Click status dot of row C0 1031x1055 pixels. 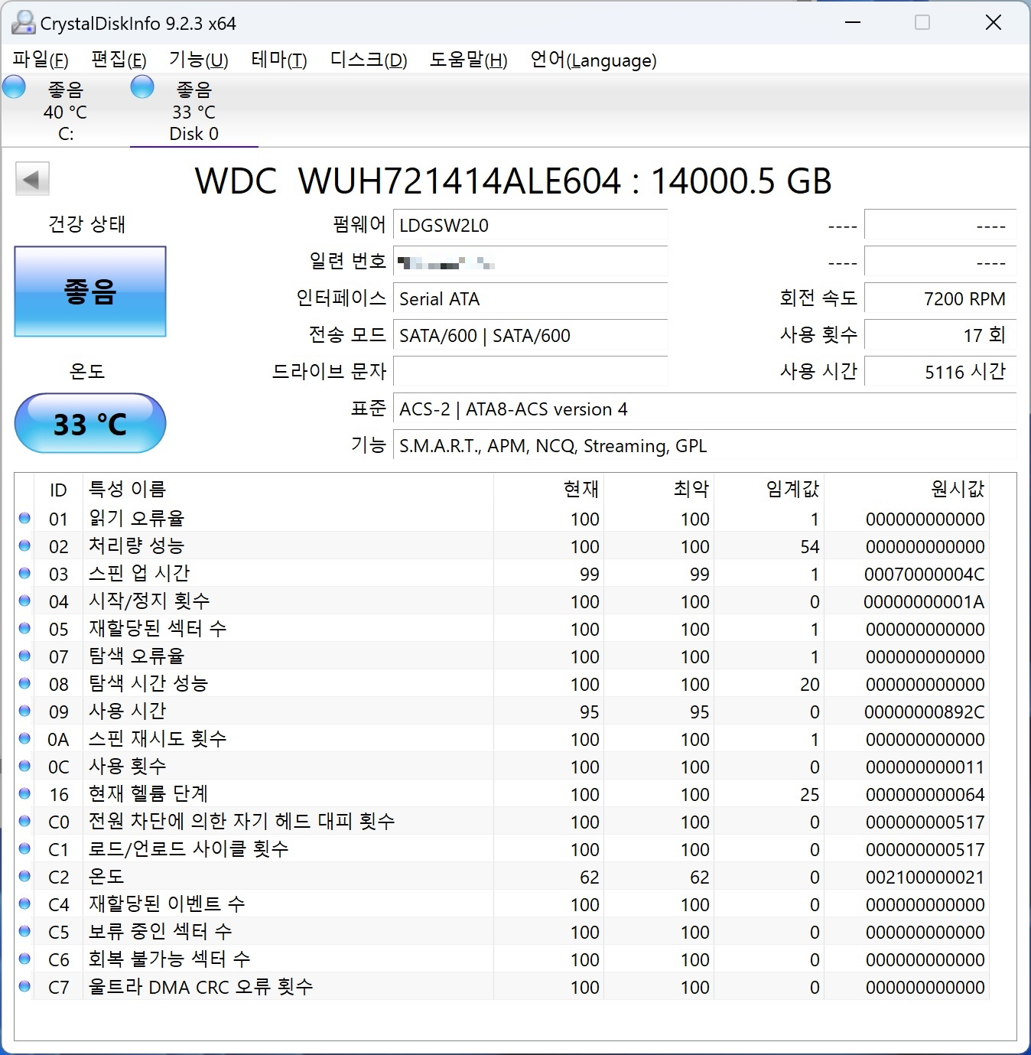click(x=24, y=821)
